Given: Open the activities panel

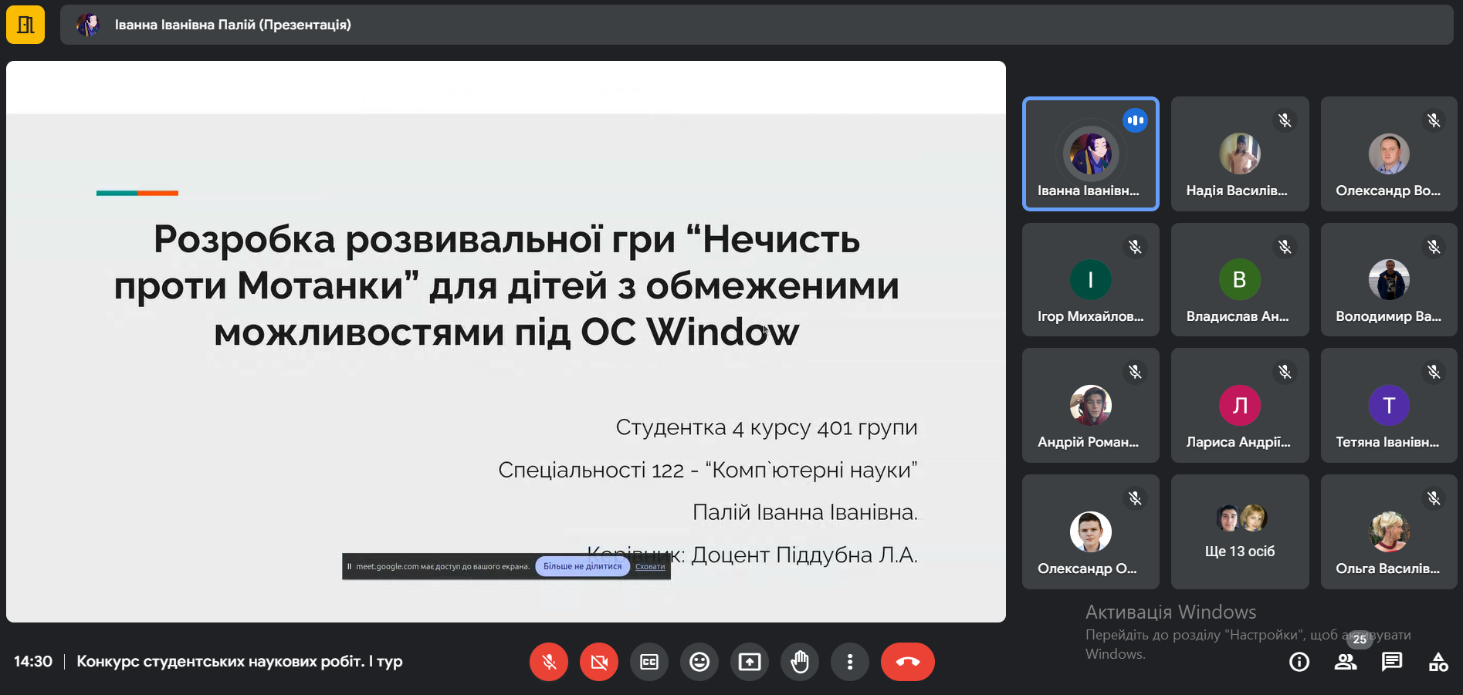Looking at the screenshot, I should tap(1438, 662).
